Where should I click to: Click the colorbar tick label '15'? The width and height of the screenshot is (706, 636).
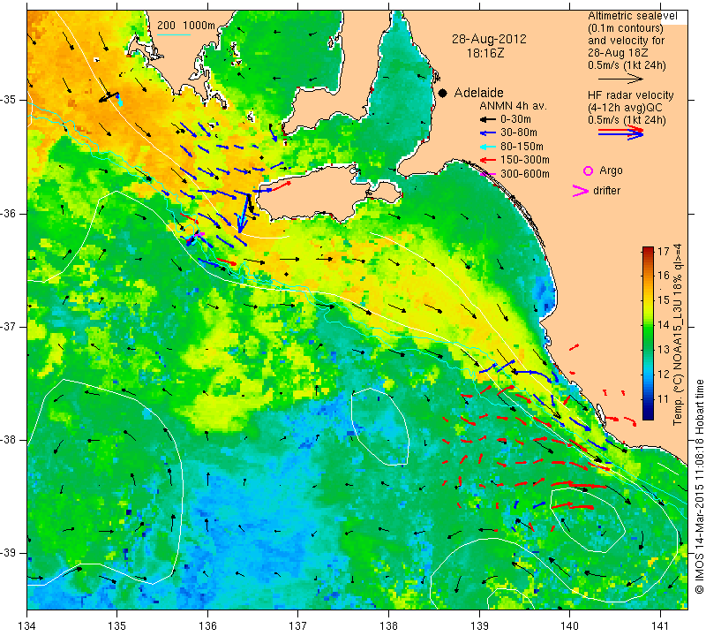pyautogui.click(x=664, y=300)
